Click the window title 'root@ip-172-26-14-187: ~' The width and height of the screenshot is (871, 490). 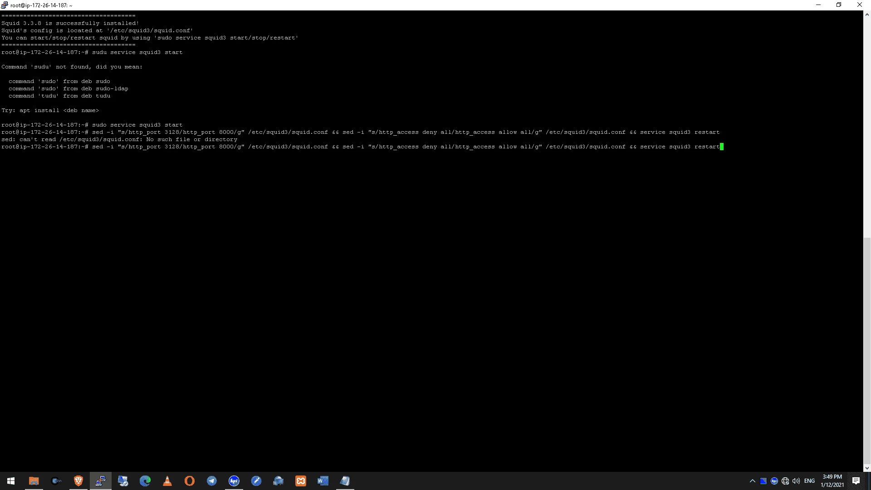[41, 5]
